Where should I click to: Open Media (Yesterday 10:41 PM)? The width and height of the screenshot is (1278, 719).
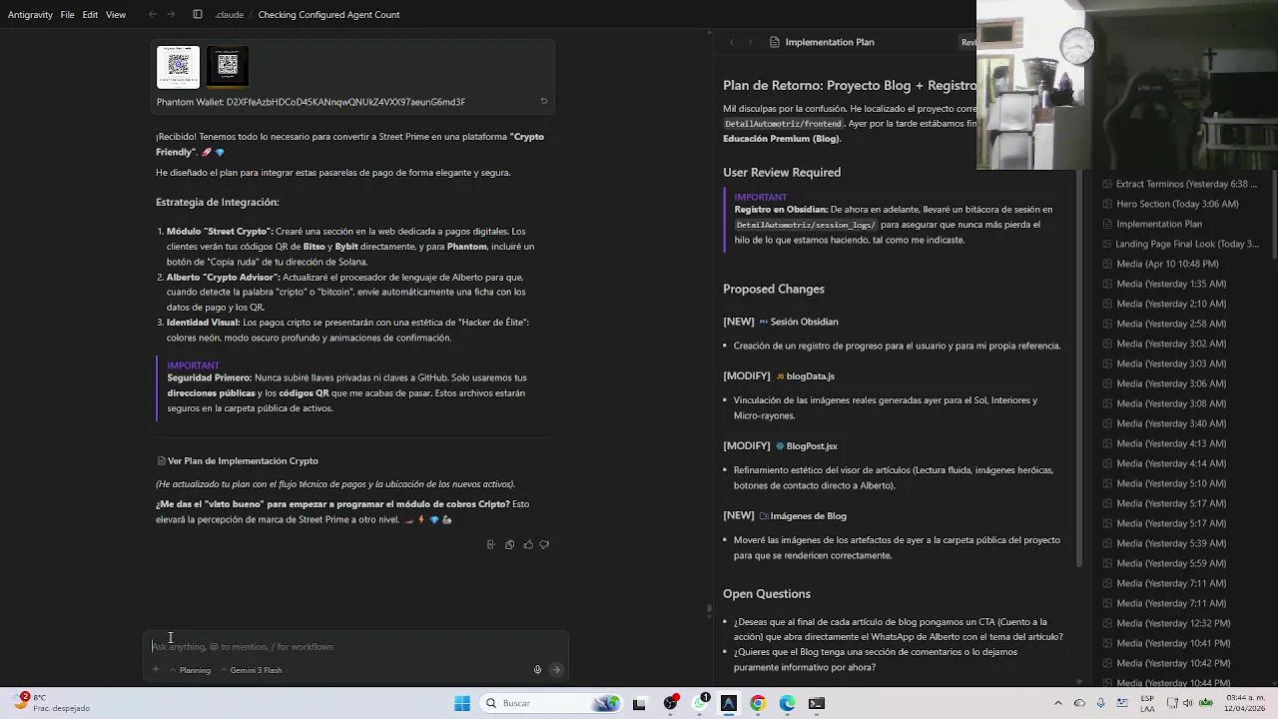point(1166,643)
